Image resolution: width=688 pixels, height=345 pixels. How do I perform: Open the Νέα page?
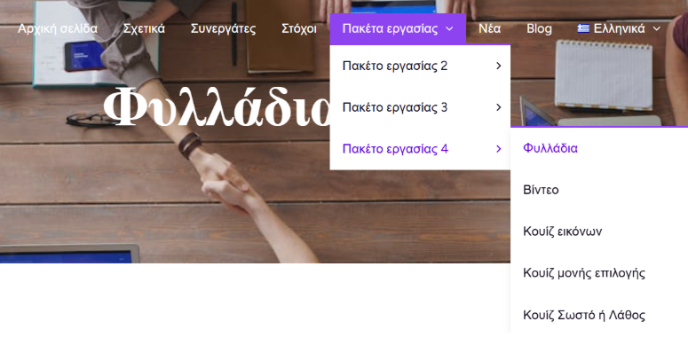pos(489,28)
